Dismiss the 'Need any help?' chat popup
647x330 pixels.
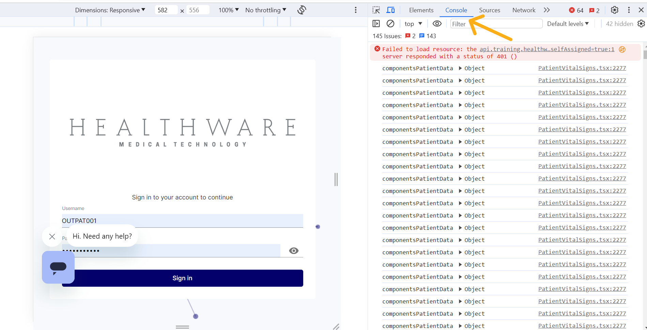[52, 237]
